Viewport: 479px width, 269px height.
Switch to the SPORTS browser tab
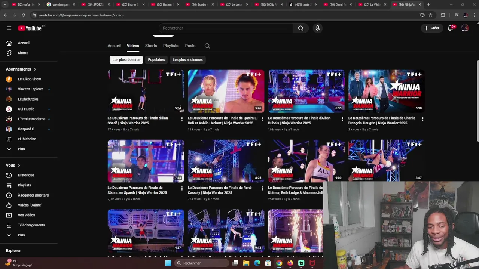94,4
